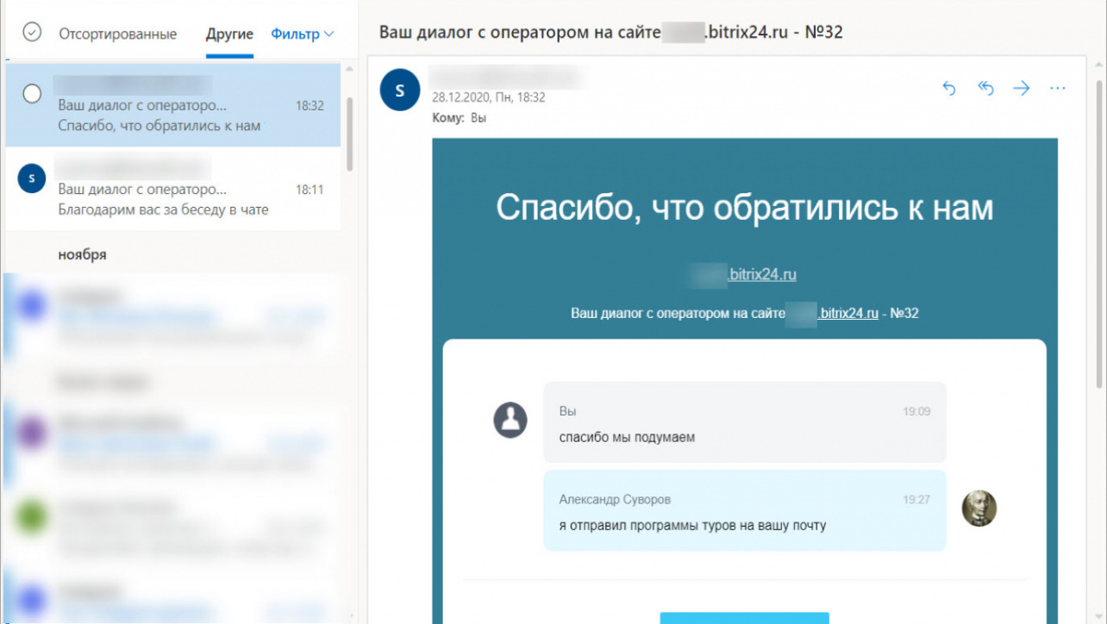
Task: Click the Forward arrow icon
Action: (x=1022, y=88)
